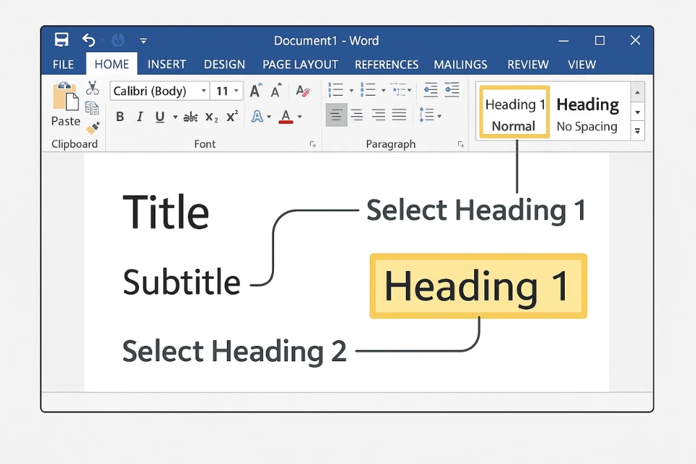
Task: Apply the Heading 1 style
Action: pos(513,104)
